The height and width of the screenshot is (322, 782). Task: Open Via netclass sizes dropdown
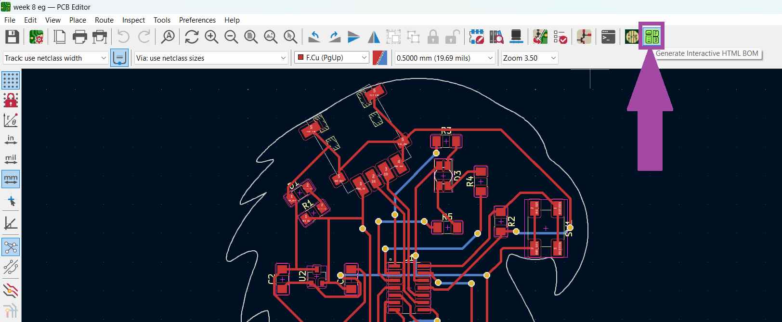284,58
